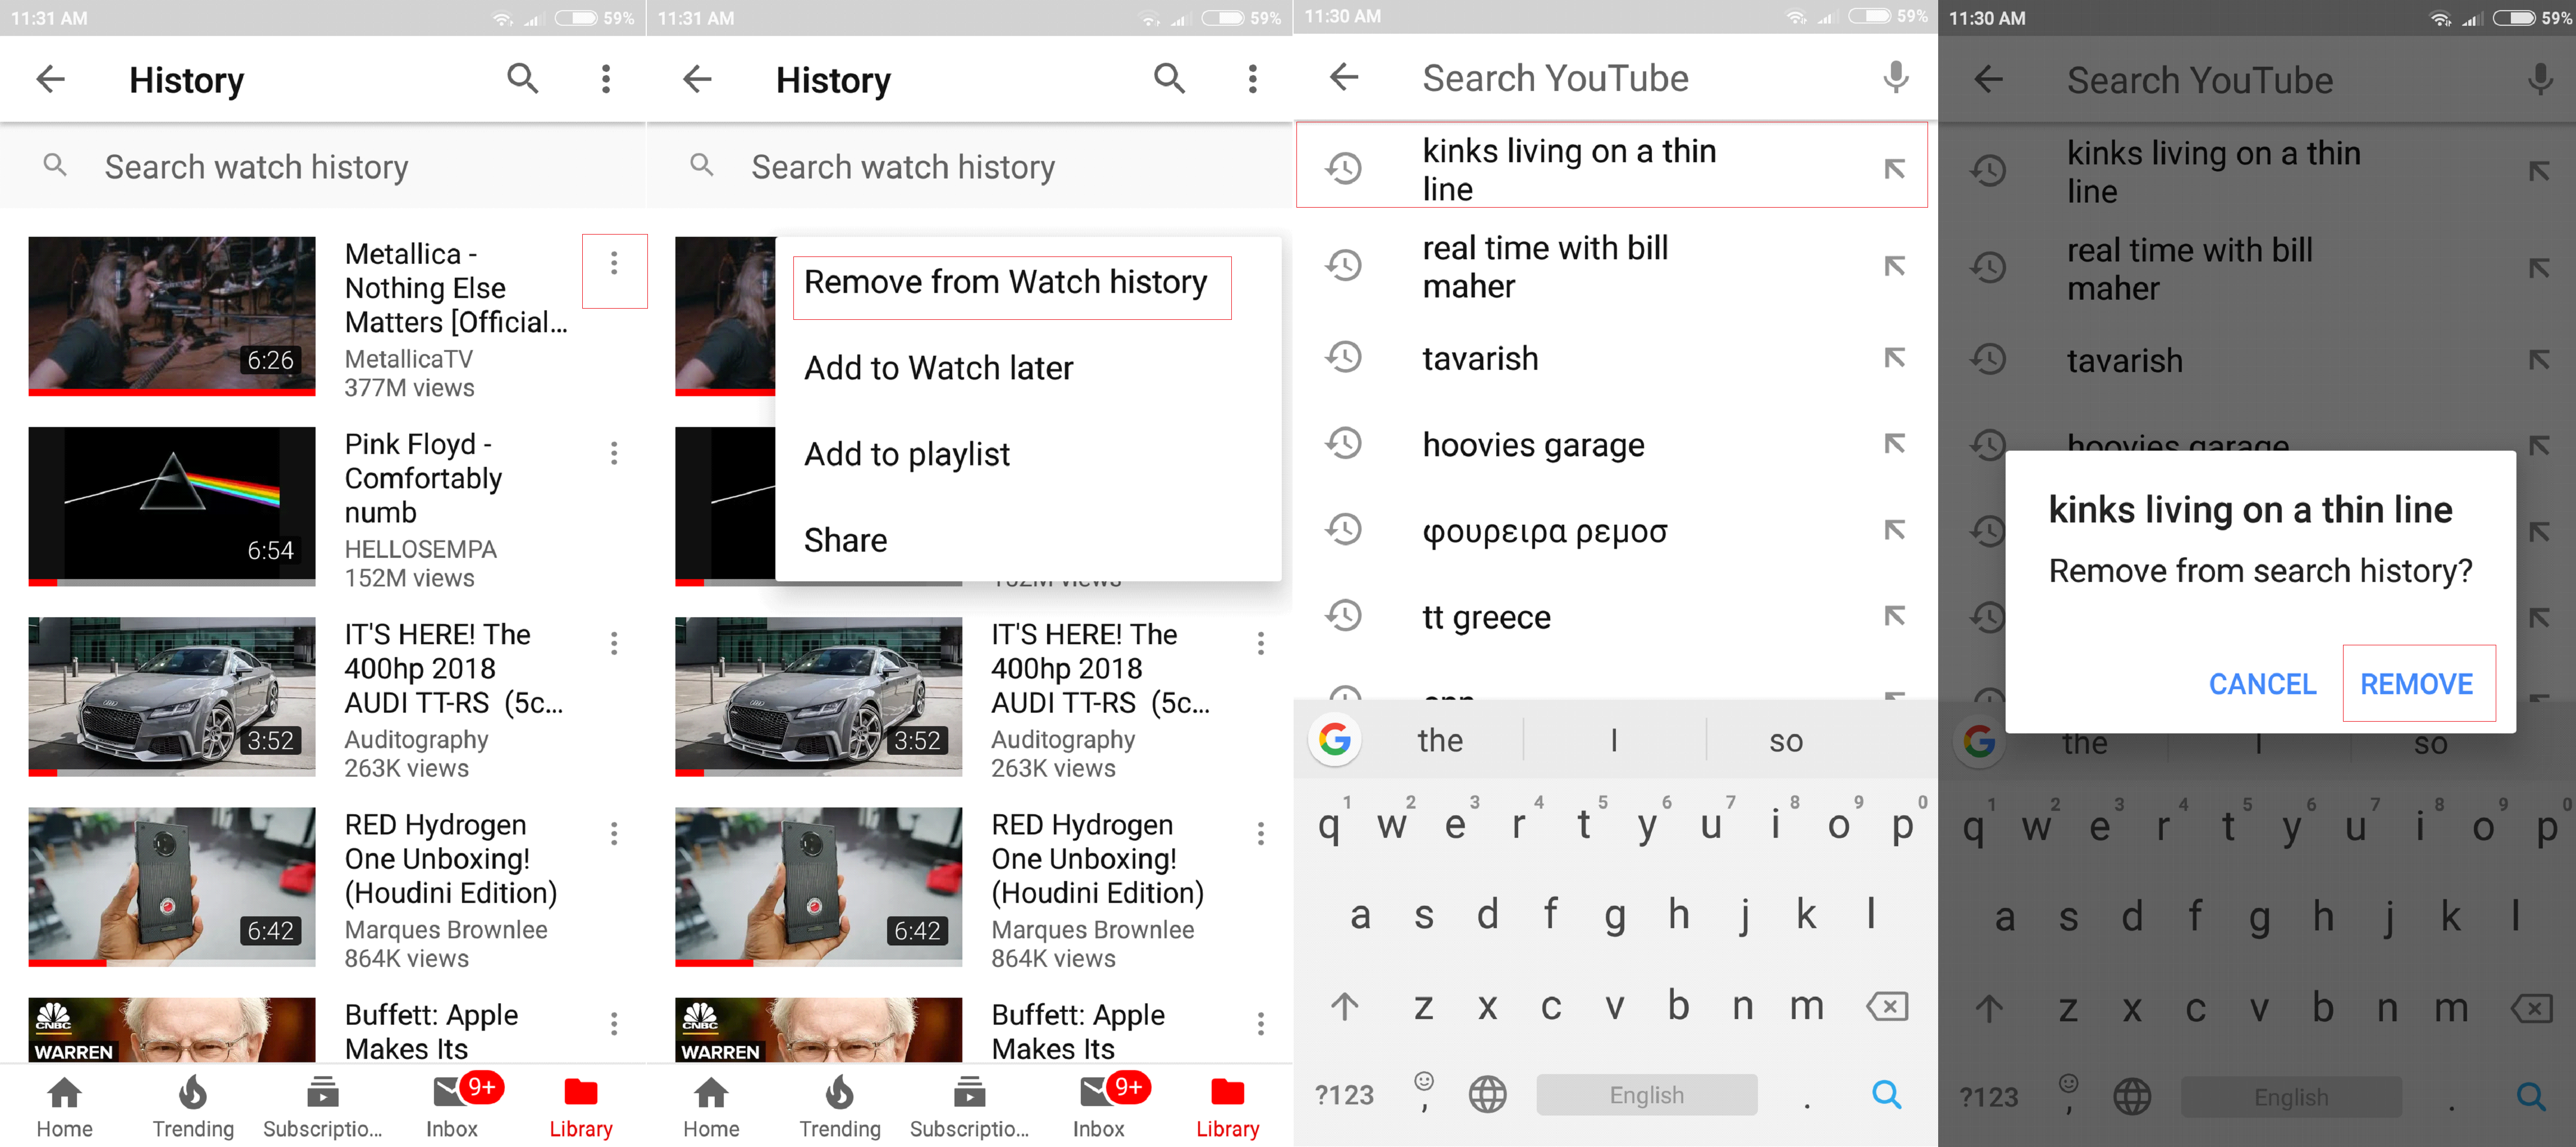
Task: Open Audi TT-RS thumbnail in first screen
Action: point(172,696)
